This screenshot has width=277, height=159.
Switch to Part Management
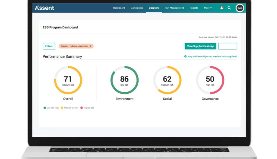[x=174, y=8]
